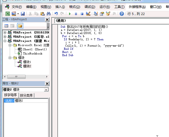The width and height of the screenshot is (169, 137).
Task: Expand VBAProject (S库存.xl node
Action: pyautogui.click(x=5, y=37)
